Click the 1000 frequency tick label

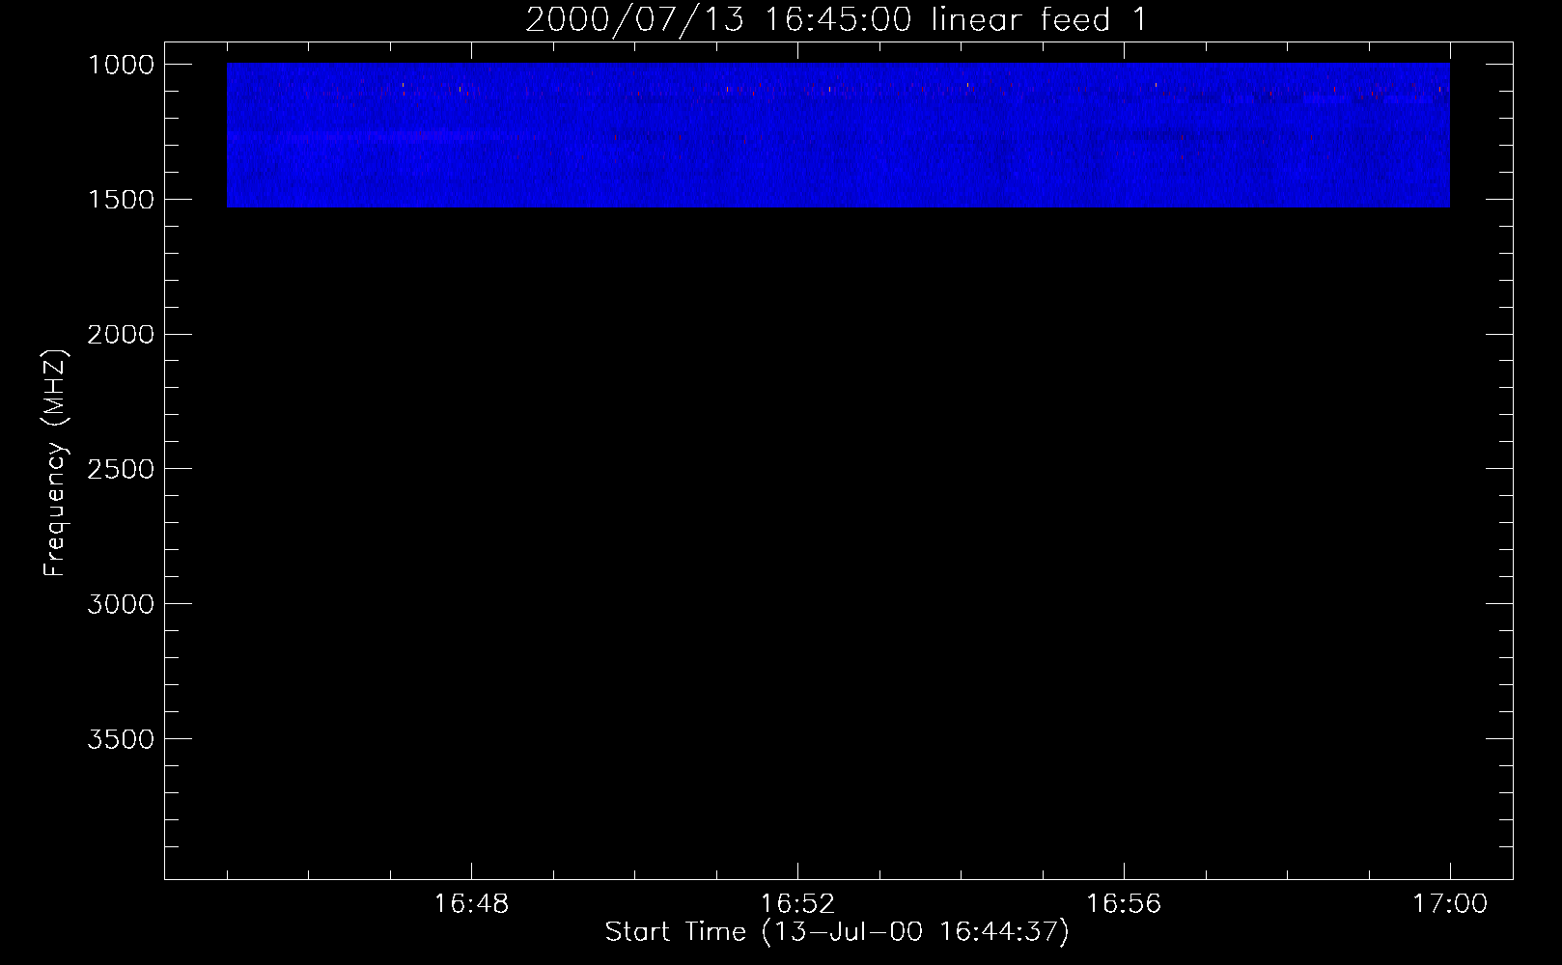(x=122, y=65)
